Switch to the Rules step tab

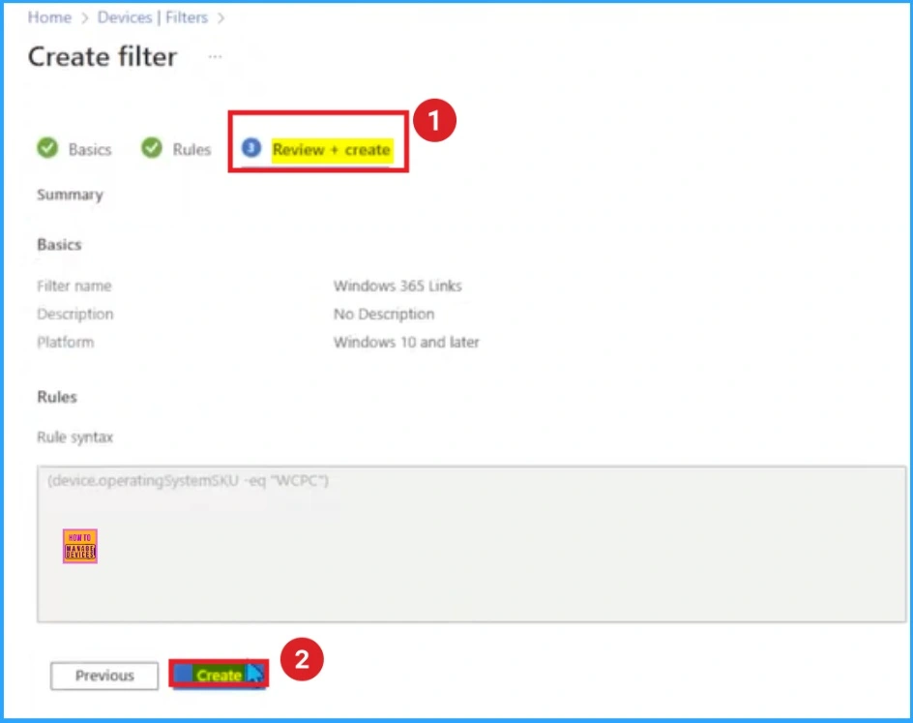tap(191, 150)
